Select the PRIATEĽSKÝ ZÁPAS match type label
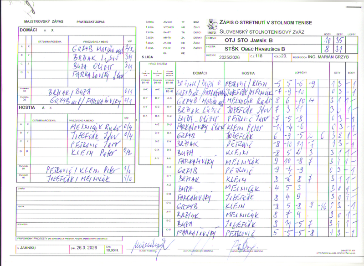Image resolution: width=364 pixels, height=266 pixels. 92,22
